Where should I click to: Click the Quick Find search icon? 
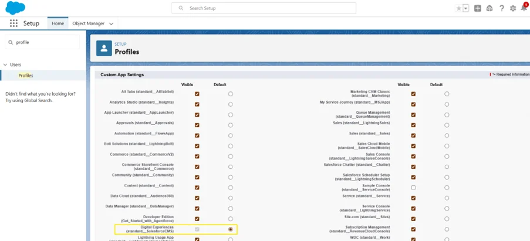(x=11, y=43)
